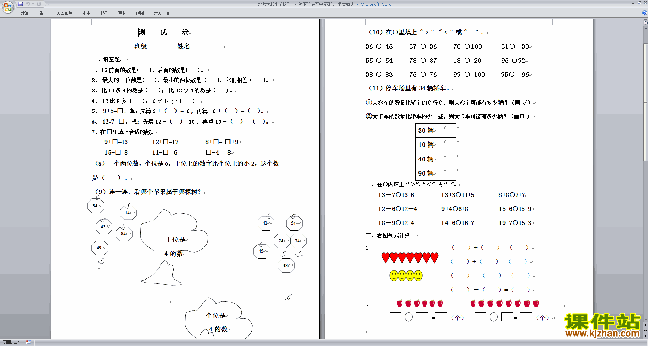
Task: Click the apple shape labeled 34
Action: (96, 206)
